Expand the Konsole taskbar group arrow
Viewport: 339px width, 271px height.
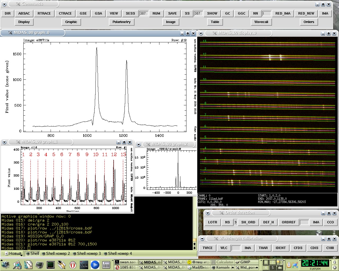coord(233,268)
